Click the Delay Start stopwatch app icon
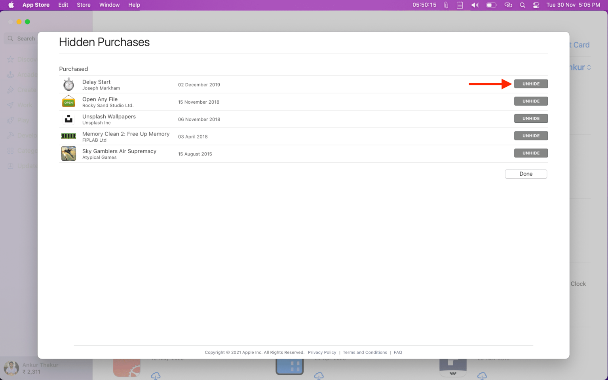Screen dimensions: 608x380 (68, 84)
